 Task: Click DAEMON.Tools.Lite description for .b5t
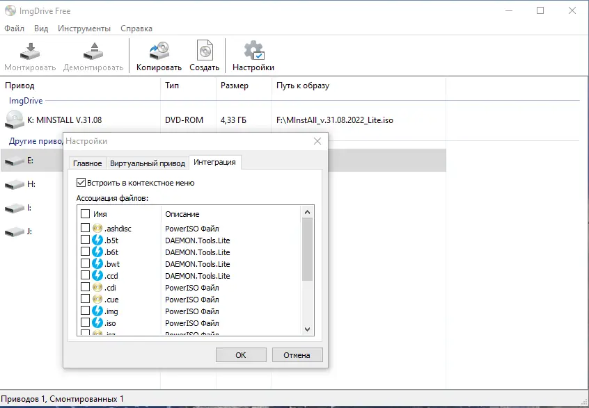(x=198, y=240)
